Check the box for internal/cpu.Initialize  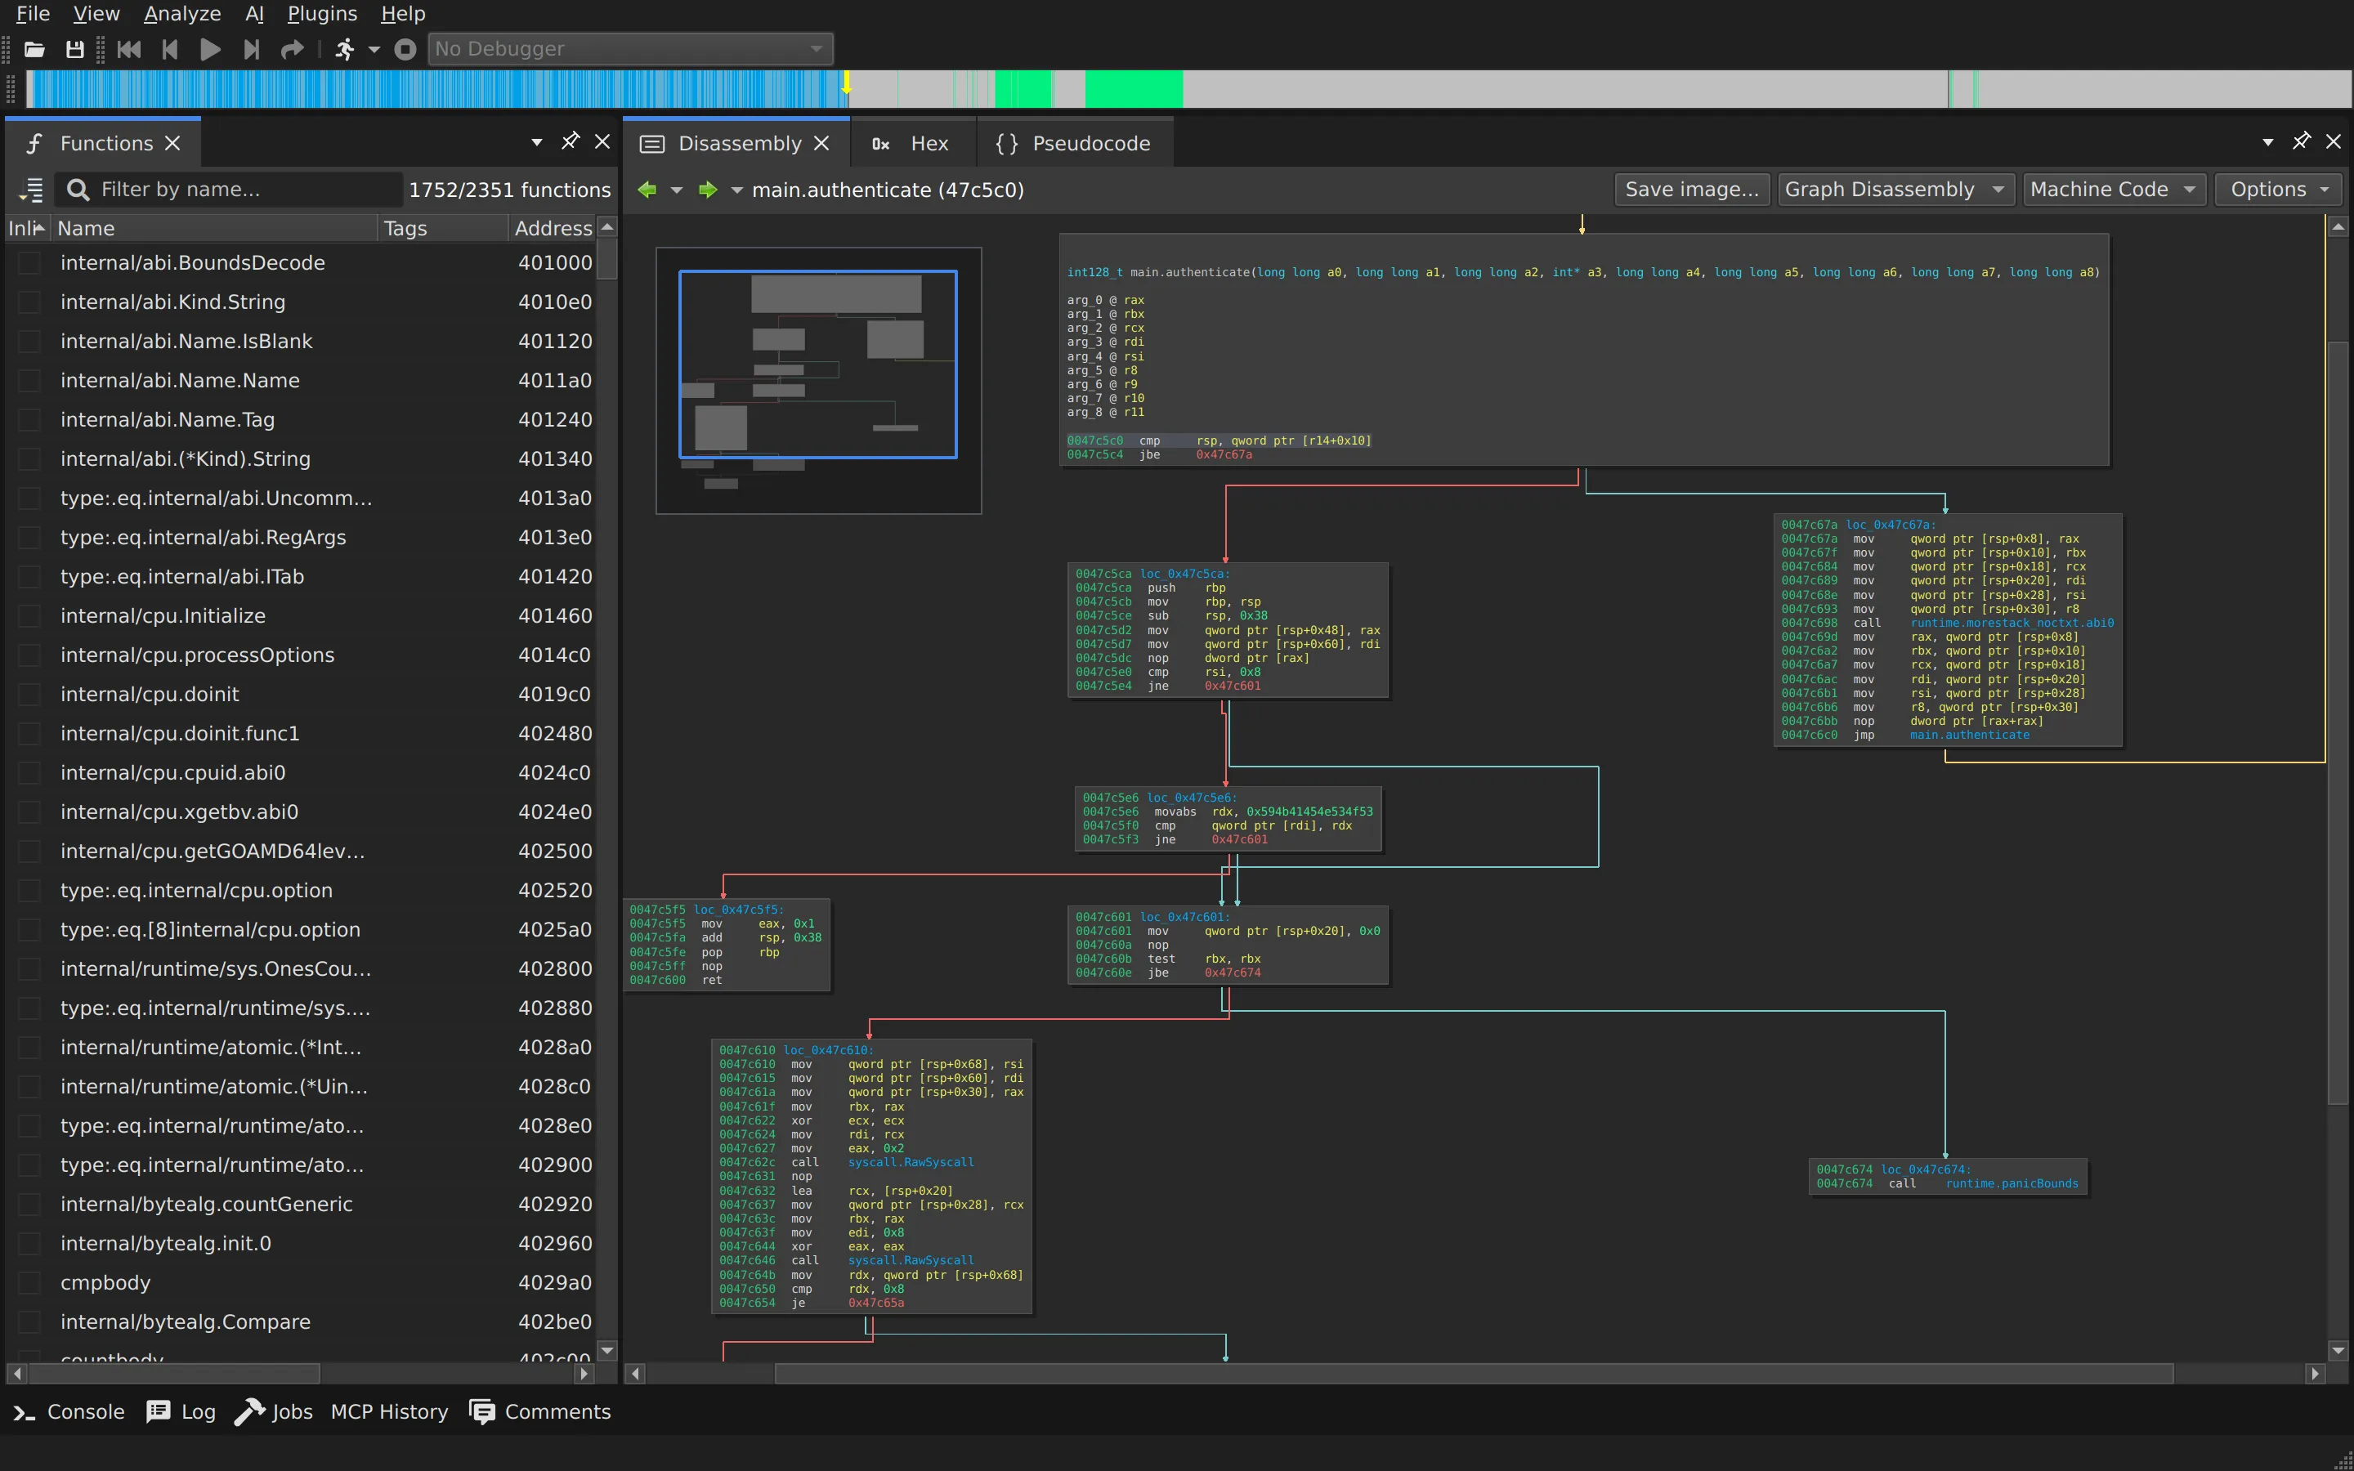(x=30, y=616)
